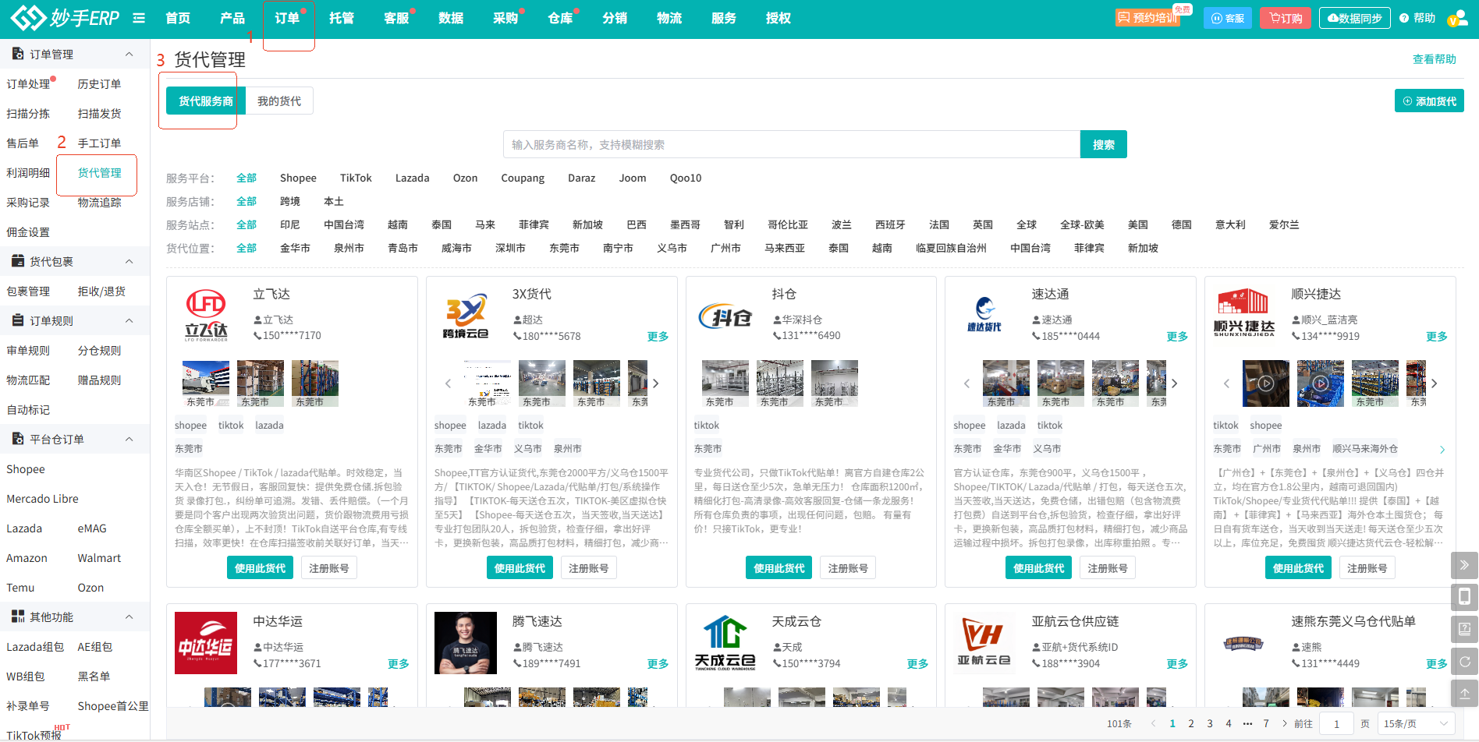Collapse the 订单管理 sidebar section
The width and height of the screenshot is (1479, 742).
coord(129,54)
